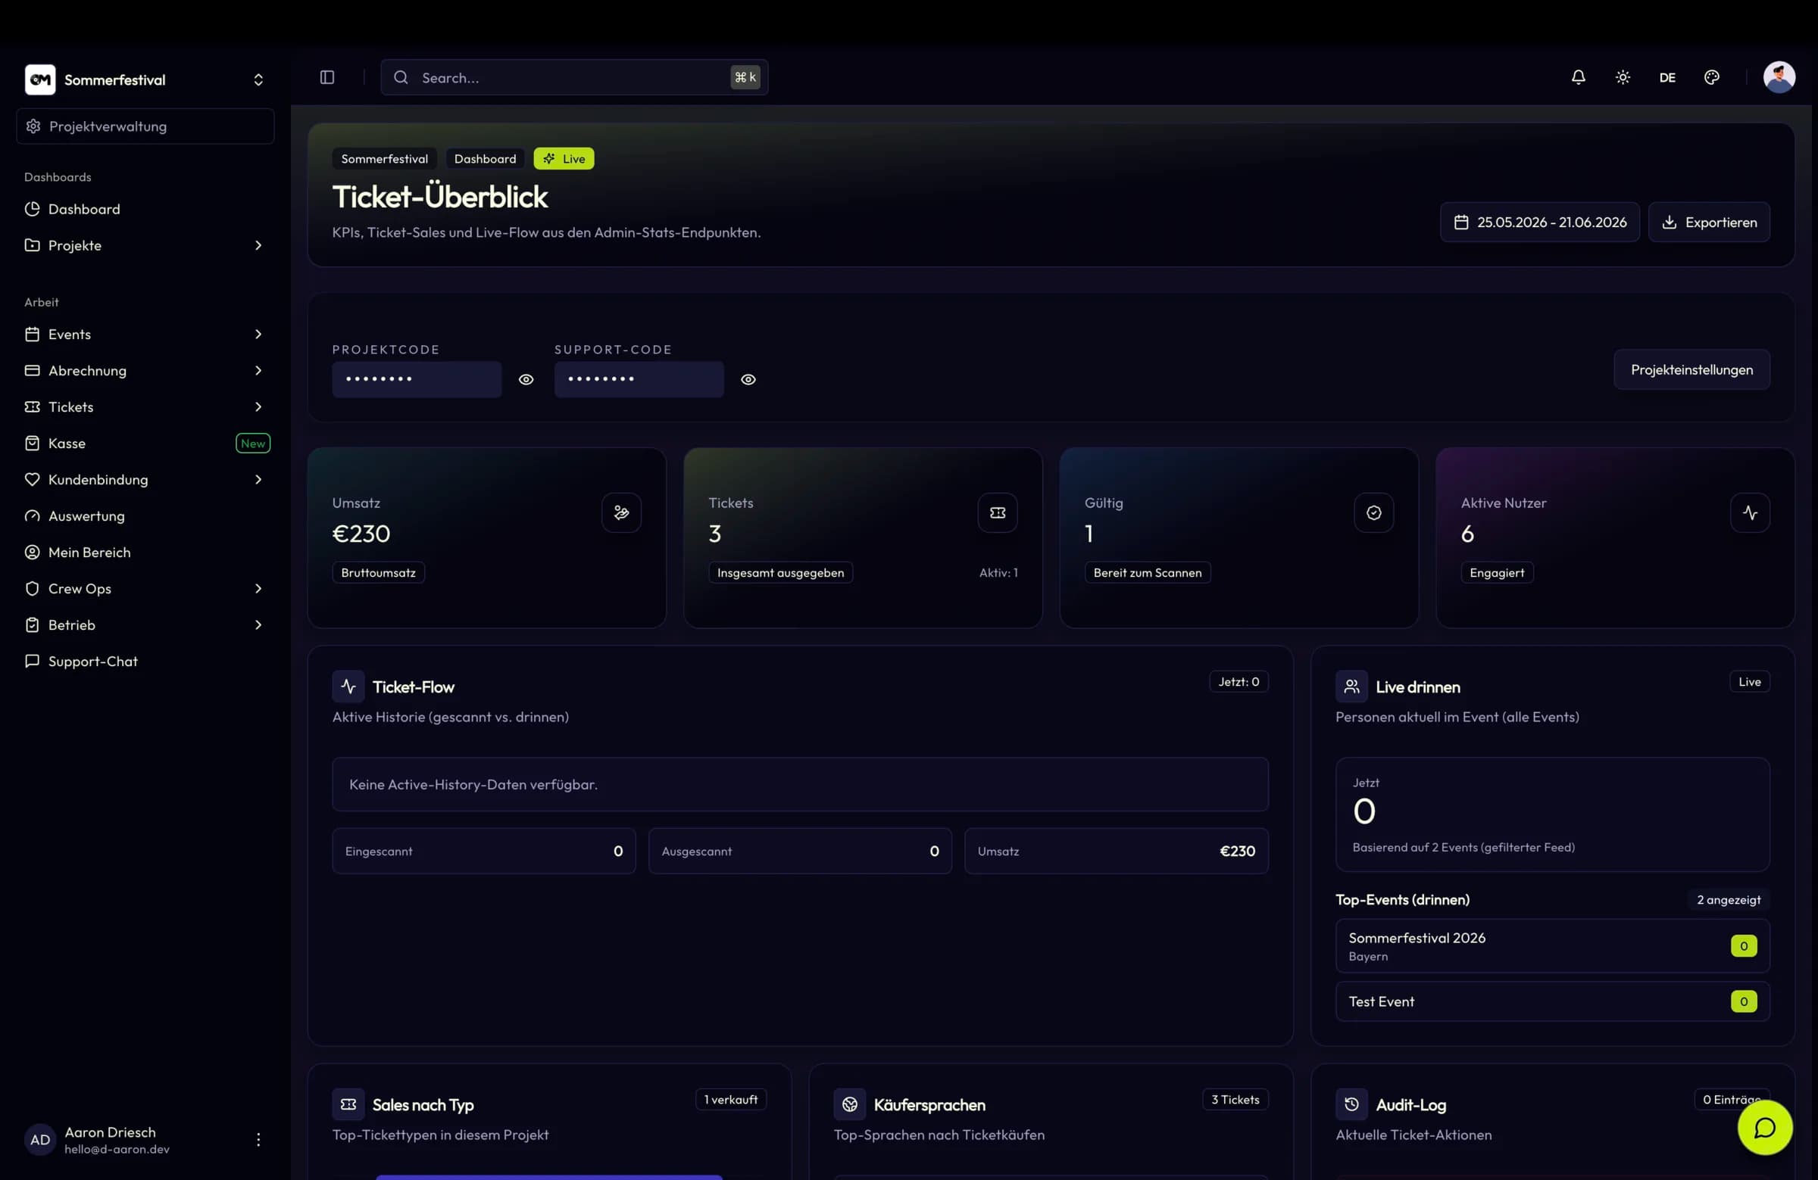Click the Exportieren button
1818x1180 pixels.
coord(1709,222)
